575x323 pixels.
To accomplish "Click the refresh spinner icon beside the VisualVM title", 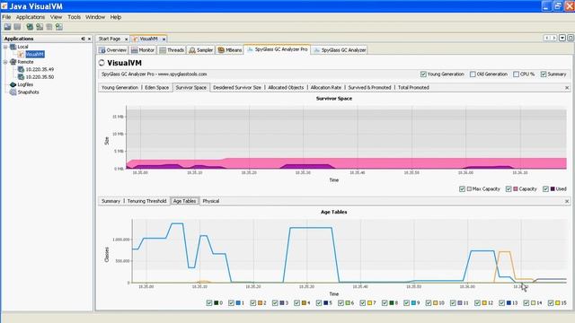I will [x=102, y=63].
